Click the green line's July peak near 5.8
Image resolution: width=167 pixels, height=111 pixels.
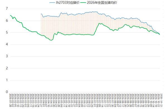pyautogui.click(x=99, y=23)
